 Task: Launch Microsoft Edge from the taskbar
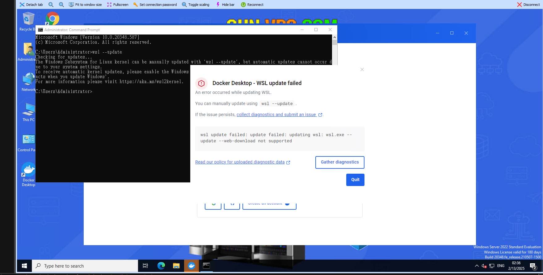coord(161,266)
